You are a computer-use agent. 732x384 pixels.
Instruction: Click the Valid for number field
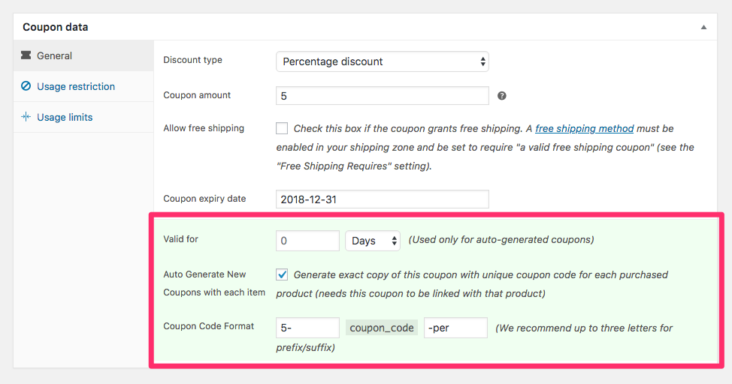click(x=307, y=241)
